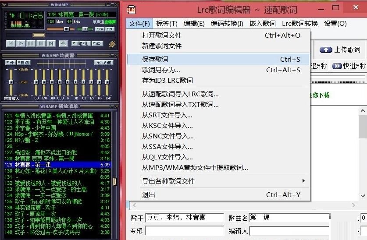Click the Lrc editor app icon in title bar
Image resolution: width=367 pixels, height=240 pixels.
[x=131, y=10]
